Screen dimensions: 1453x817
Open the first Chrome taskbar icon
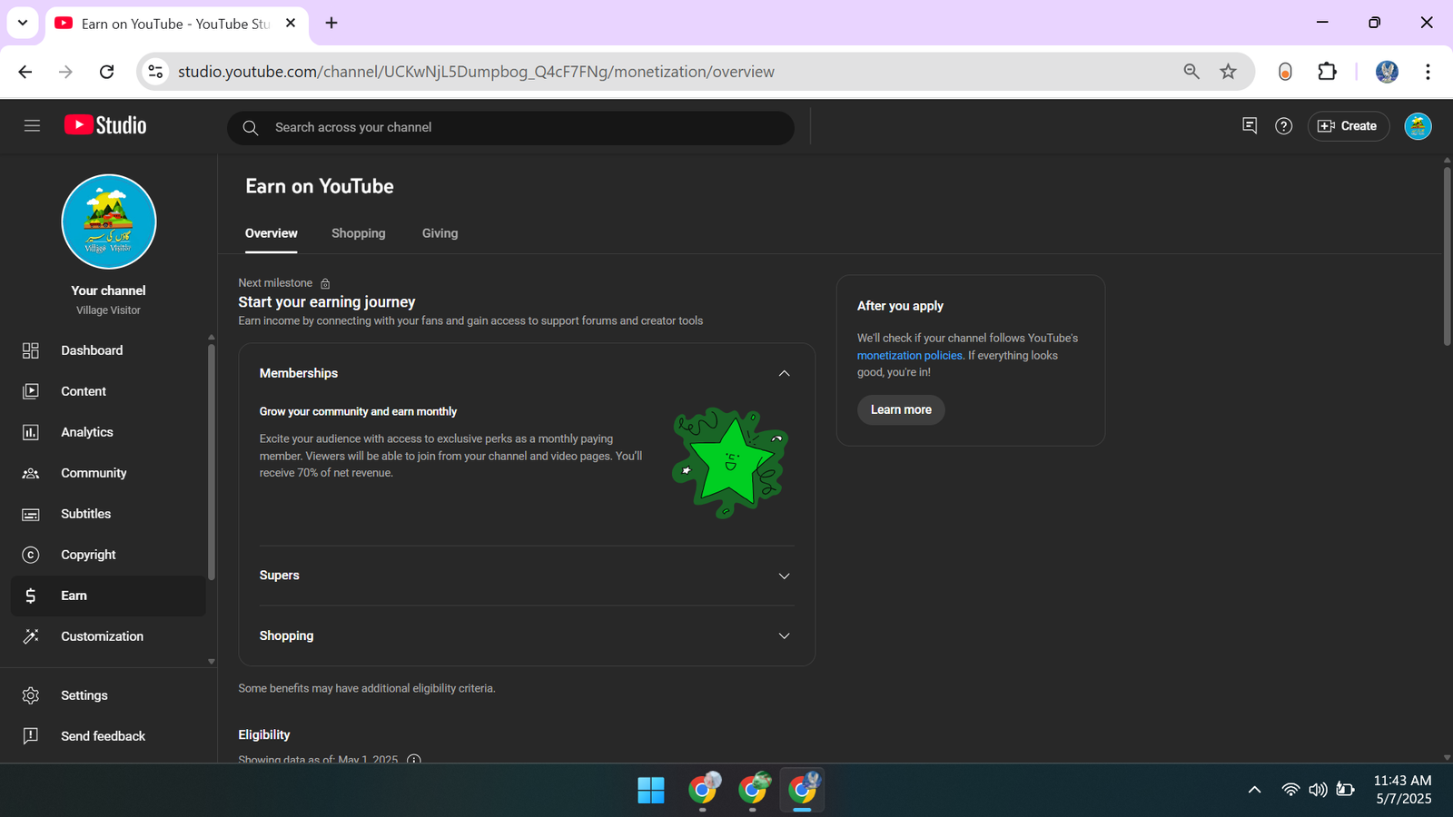click(x=703, y=790)
